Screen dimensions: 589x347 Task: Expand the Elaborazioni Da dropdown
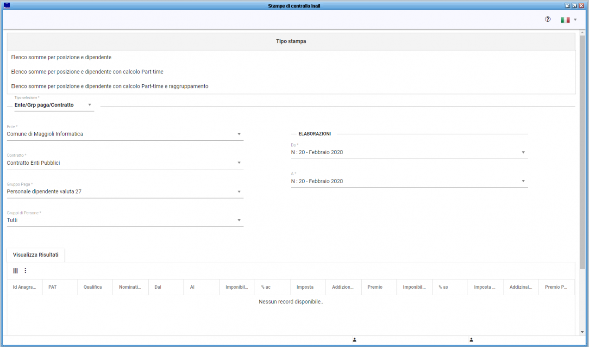pyautogui.click(x=523, y=153)
